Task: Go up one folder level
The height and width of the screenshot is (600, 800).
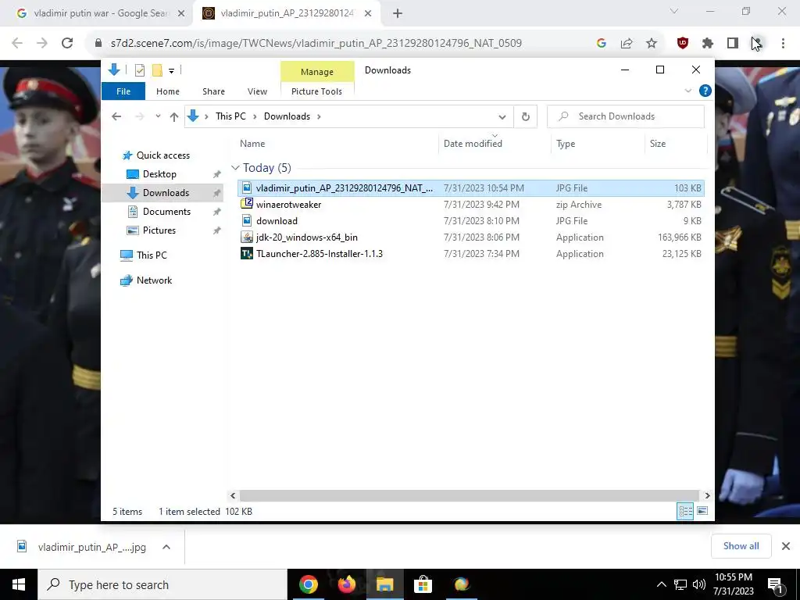Action: tap(174, 117)
